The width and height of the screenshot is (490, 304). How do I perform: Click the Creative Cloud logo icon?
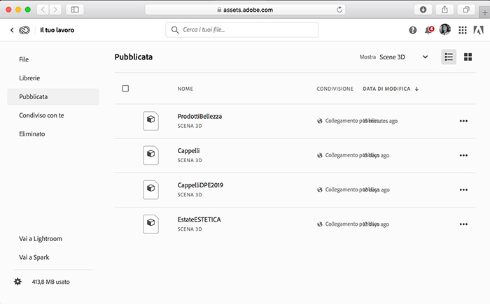click(24, 30)
